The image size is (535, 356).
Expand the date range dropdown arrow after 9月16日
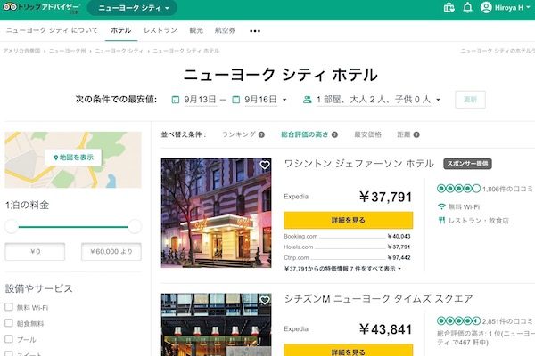point(284,100)
